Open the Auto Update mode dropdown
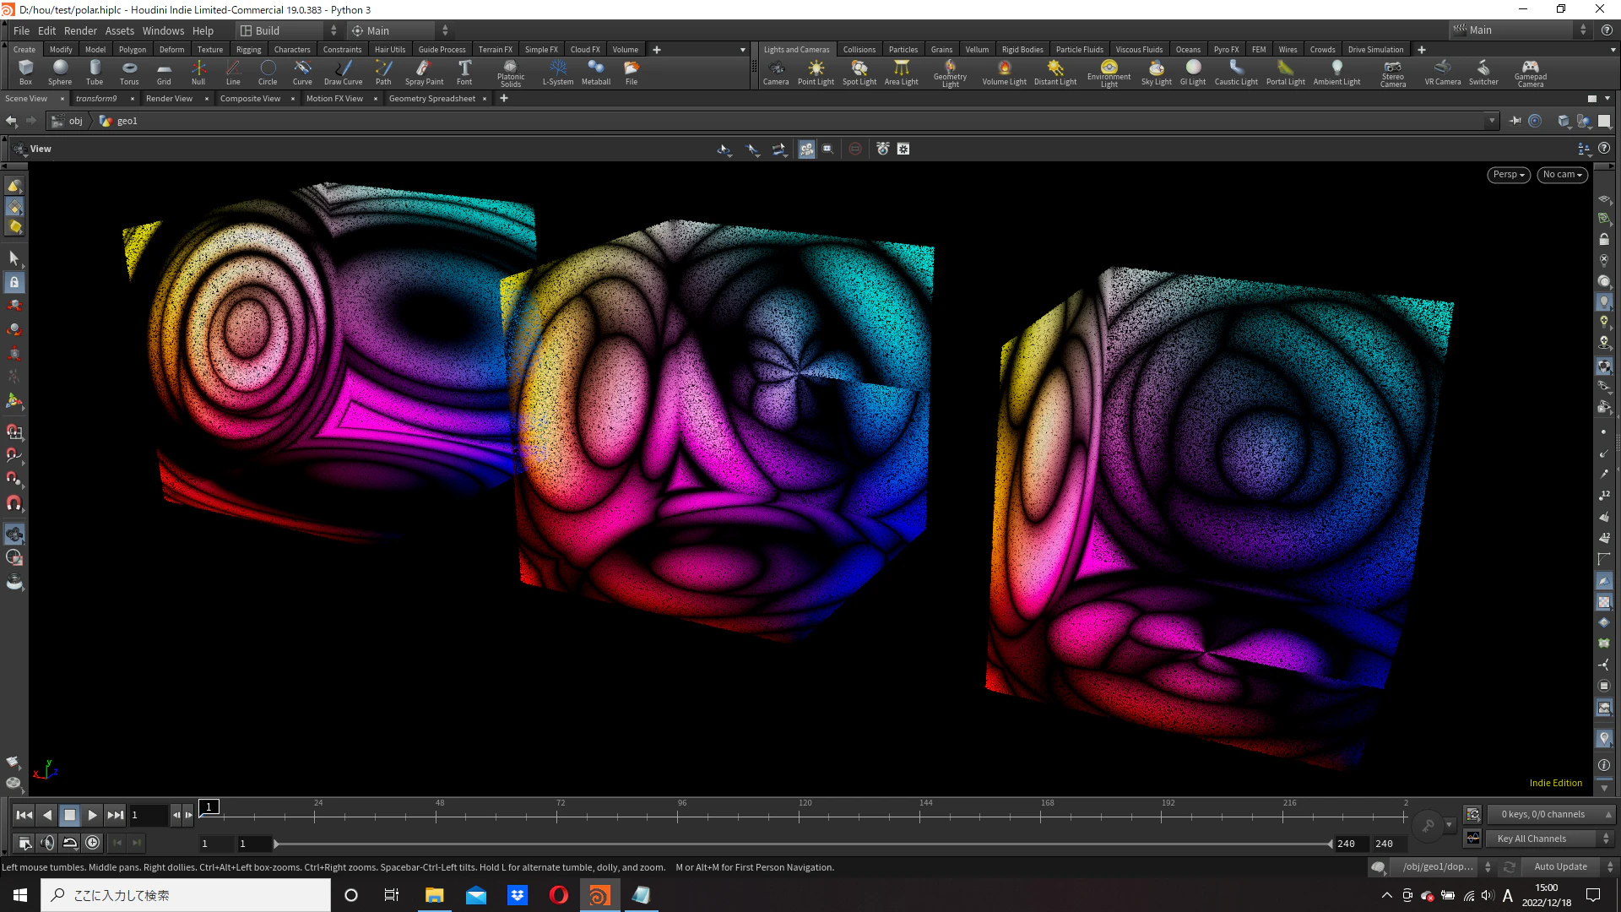Screen dimensions: 1621x912 [1569, 866]
